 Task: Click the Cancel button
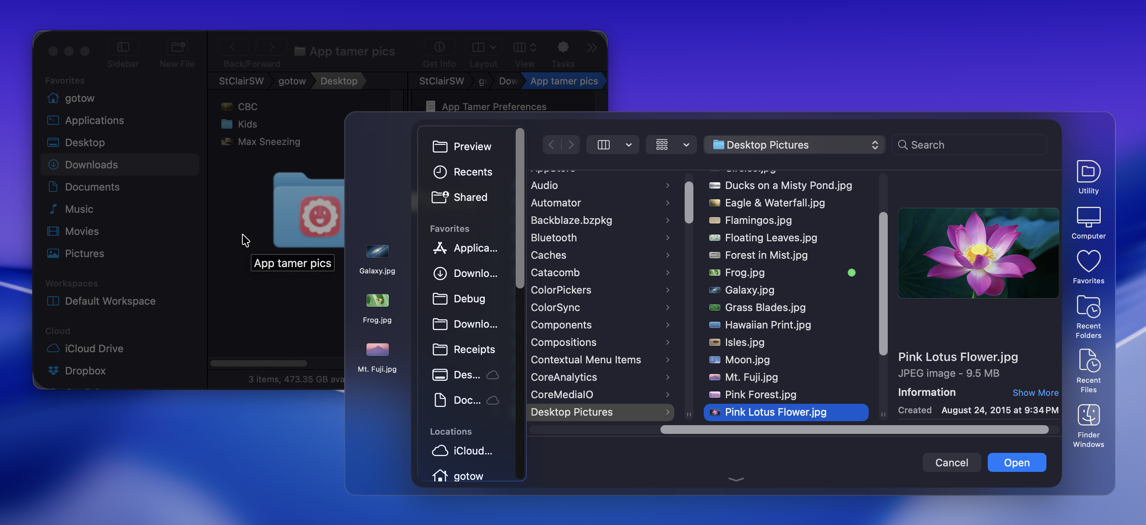click(952, 463)
